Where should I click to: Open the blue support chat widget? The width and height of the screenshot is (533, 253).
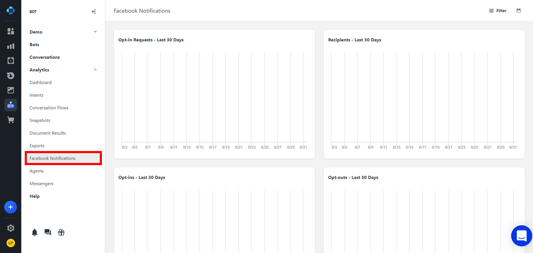(x=521, y=236)
